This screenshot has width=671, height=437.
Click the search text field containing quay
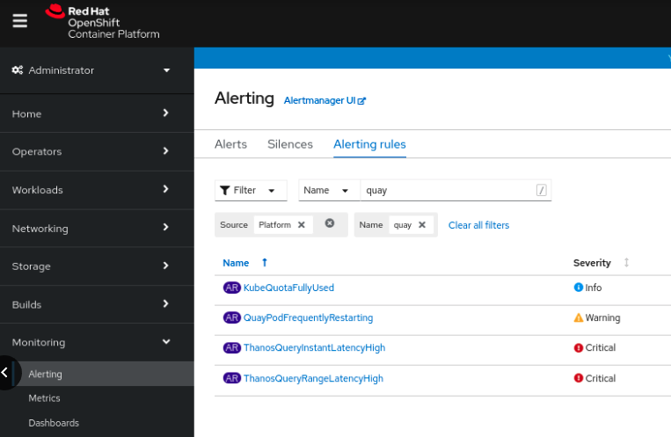click(x=447, y=191)
